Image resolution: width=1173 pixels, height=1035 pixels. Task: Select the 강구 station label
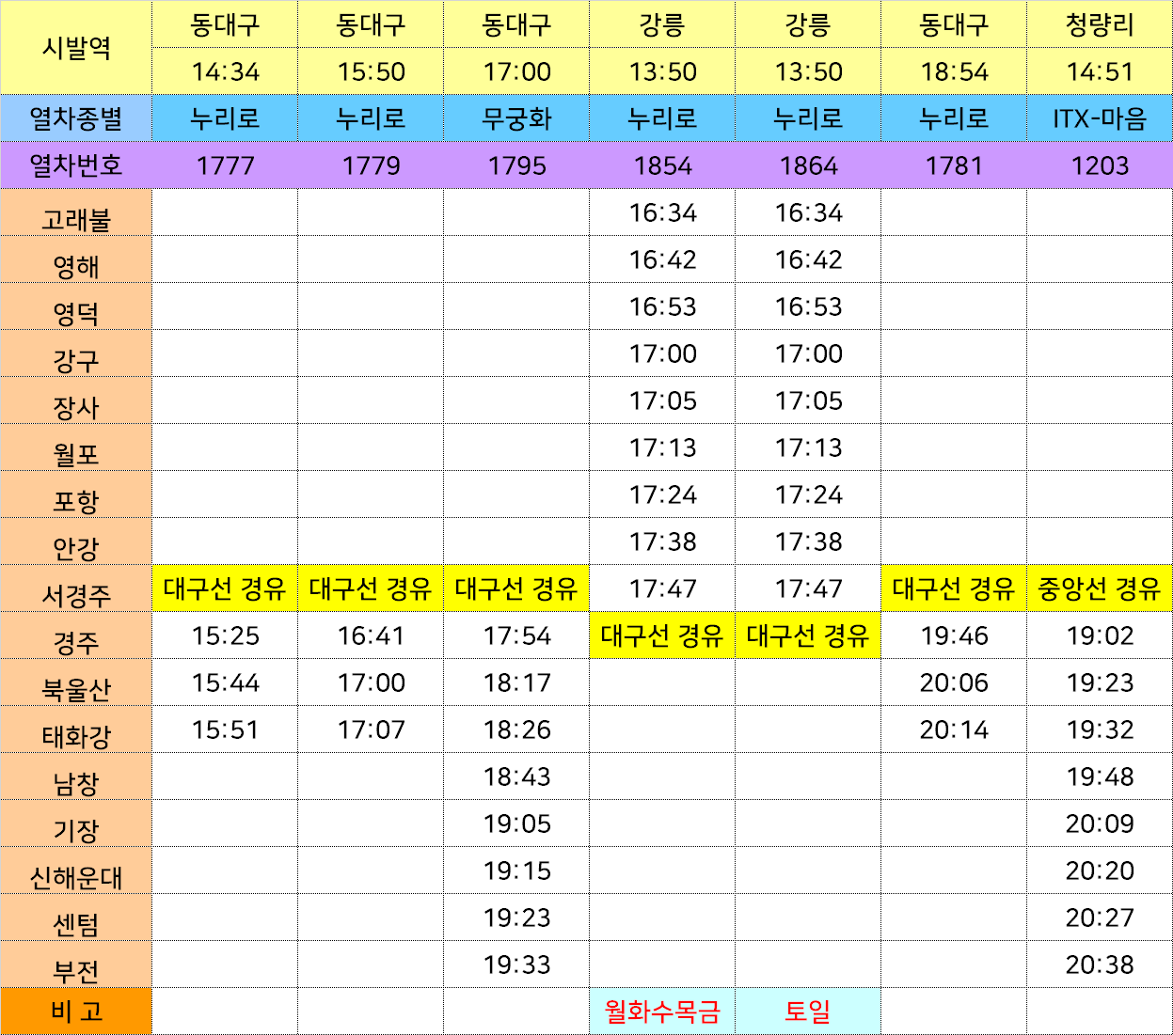tap(76, 353)
